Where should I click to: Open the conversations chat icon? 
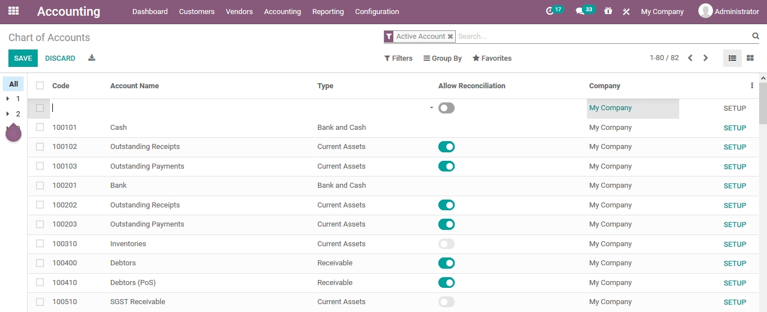(x=580, y=11)
